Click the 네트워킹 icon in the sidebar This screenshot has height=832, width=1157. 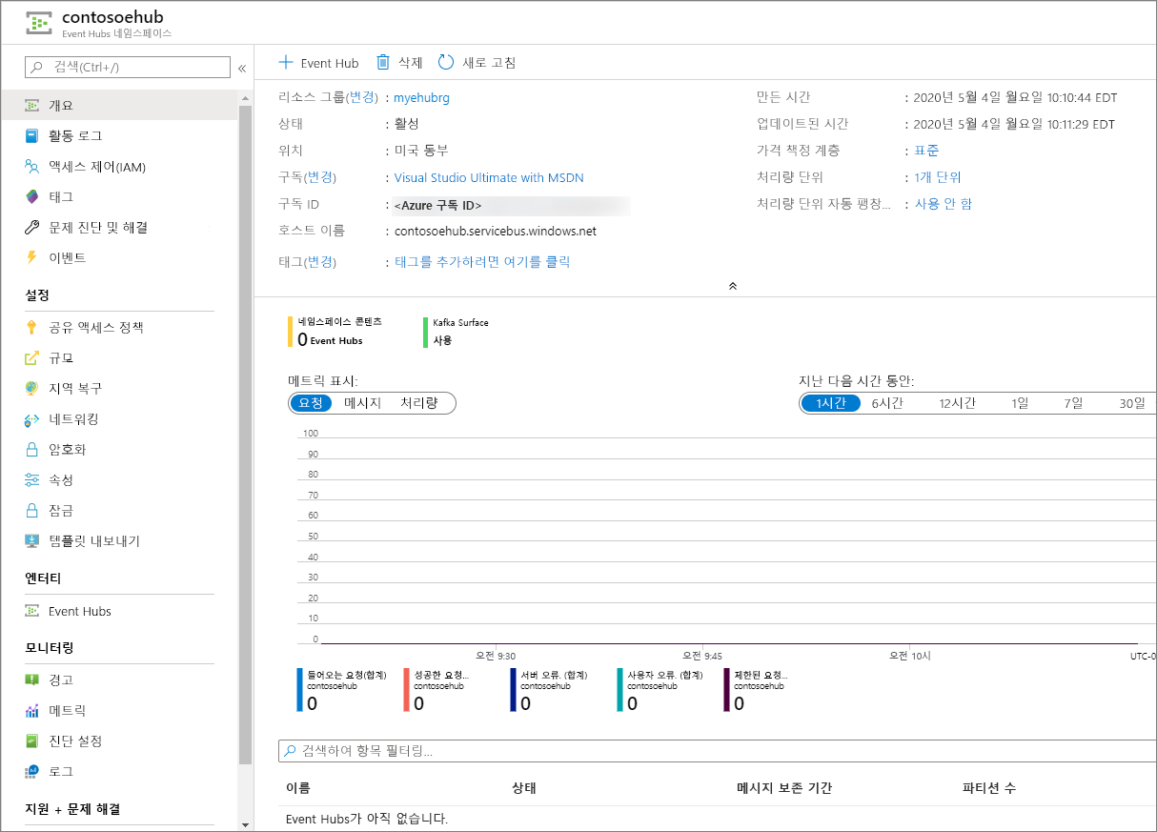(x=32, y=419)
